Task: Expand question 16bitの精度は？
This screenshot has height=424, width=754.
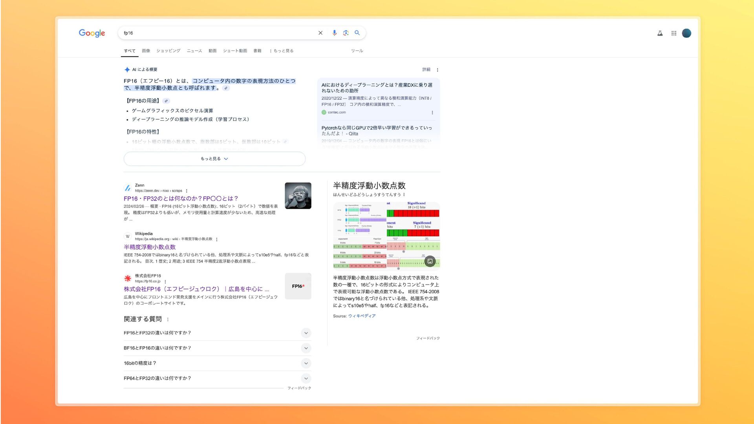Action: tap(218, 363)
